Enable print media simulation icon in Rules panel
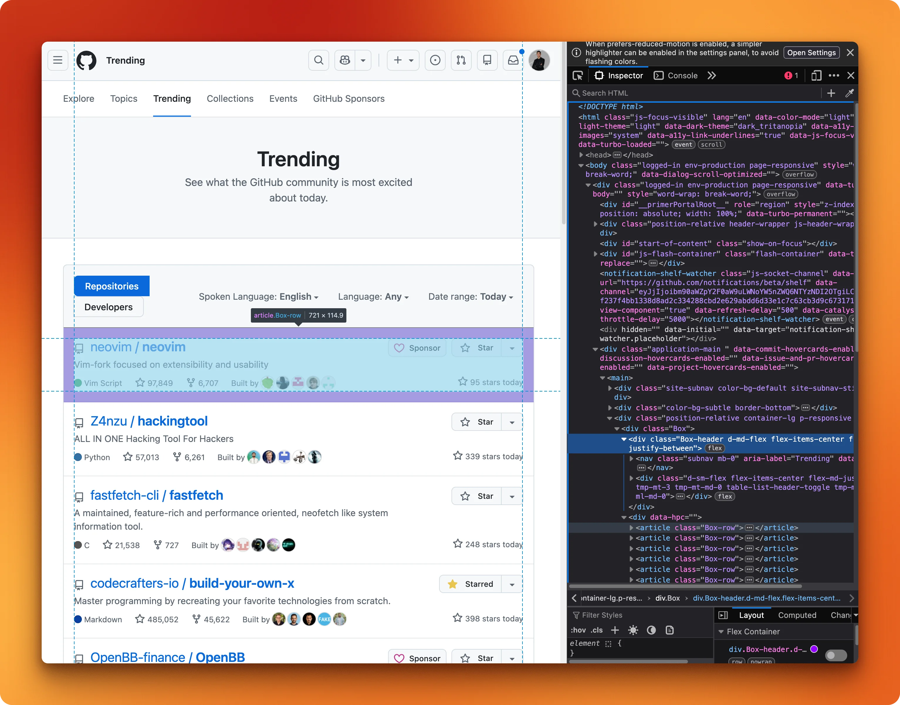Screen dimensions: 900x705 pos(670,630)
